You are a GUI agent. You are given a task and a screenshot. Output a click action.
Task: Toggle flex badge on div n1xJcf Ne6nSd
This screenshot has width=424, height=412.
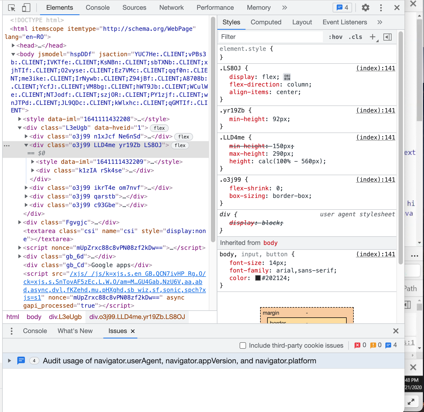184,137
